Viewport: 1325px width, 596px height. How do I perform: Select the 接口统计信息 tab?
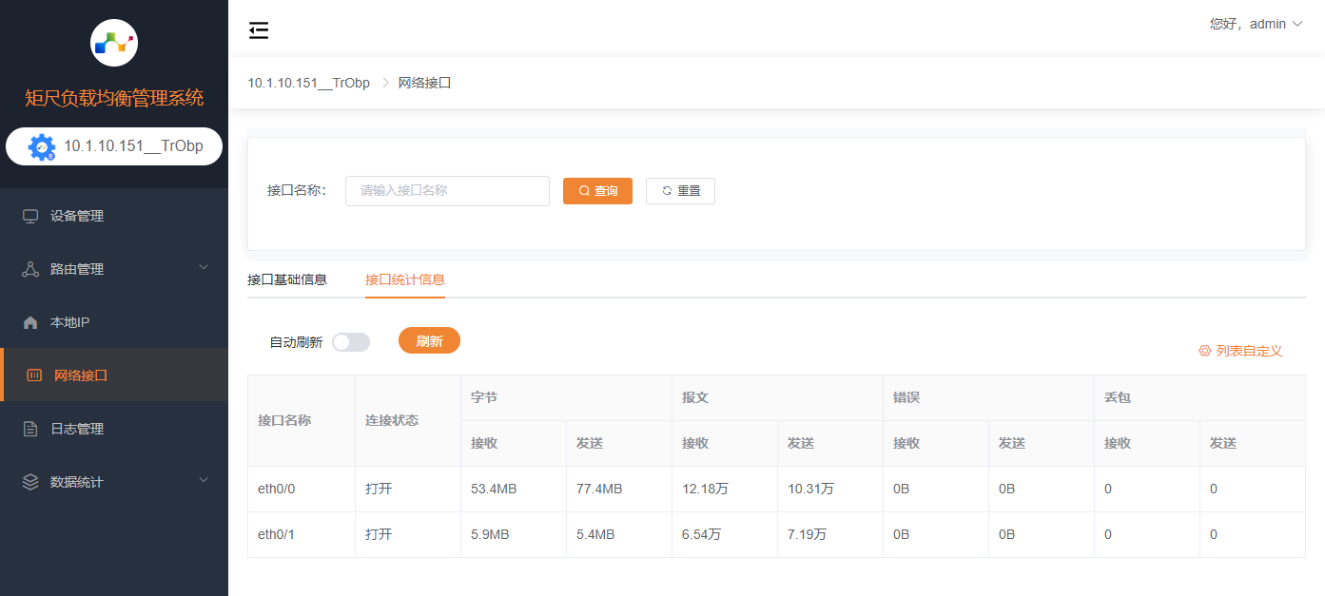click(405, 279)
